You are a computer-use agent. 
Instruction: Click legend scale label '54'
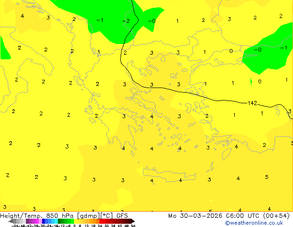point(133,226)
